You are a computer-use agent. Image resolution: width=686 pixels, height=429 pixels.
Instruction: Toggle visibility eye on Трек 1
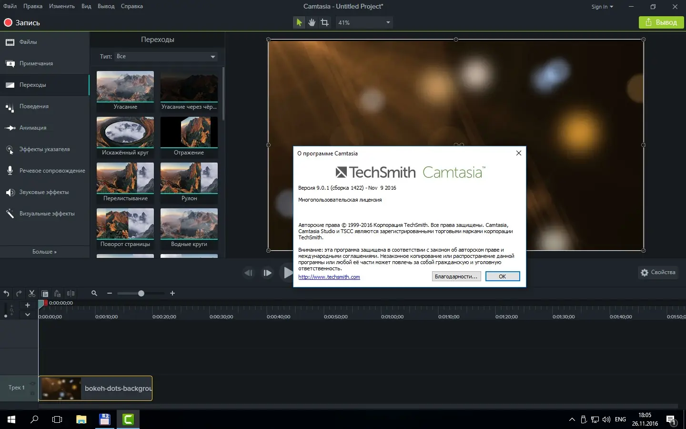32,383
